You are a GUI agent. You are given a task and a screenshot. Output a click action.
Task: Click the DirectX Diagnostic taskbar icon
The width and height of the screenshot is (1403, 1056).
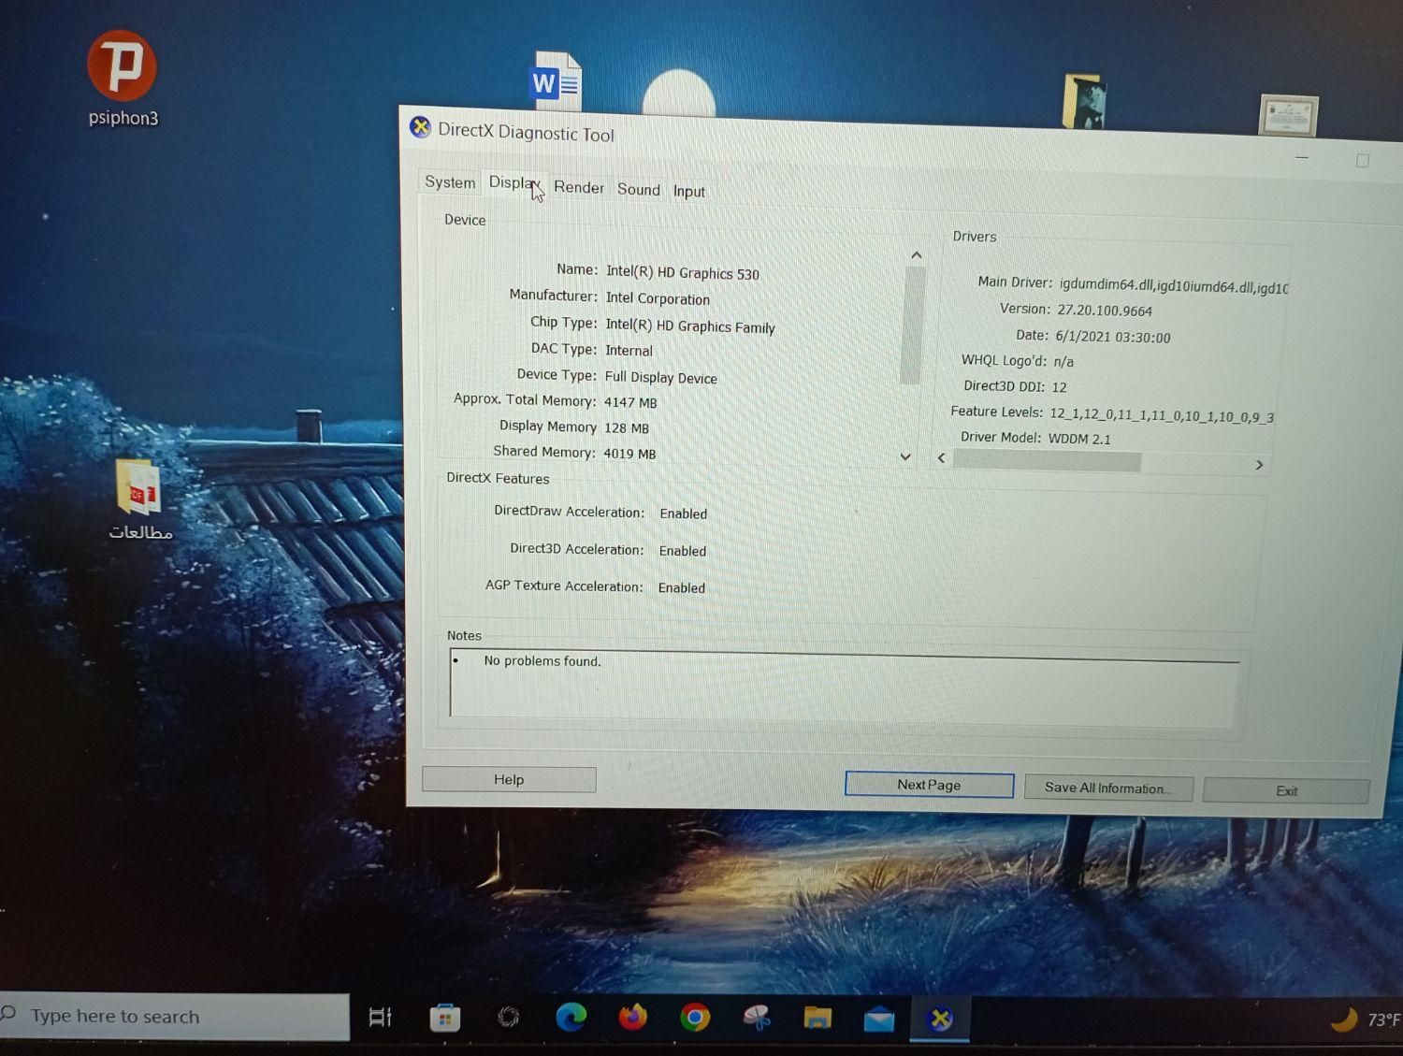coord(940,1019)
